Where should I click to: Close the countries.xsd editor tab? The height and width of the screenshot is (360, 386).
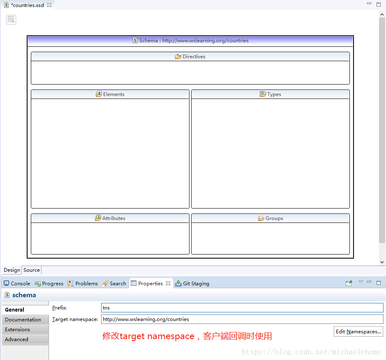coord(49,5)
